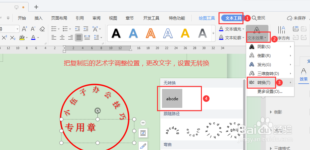Increase font size with A+ icon
310x150 pixels.
point(25,29)
